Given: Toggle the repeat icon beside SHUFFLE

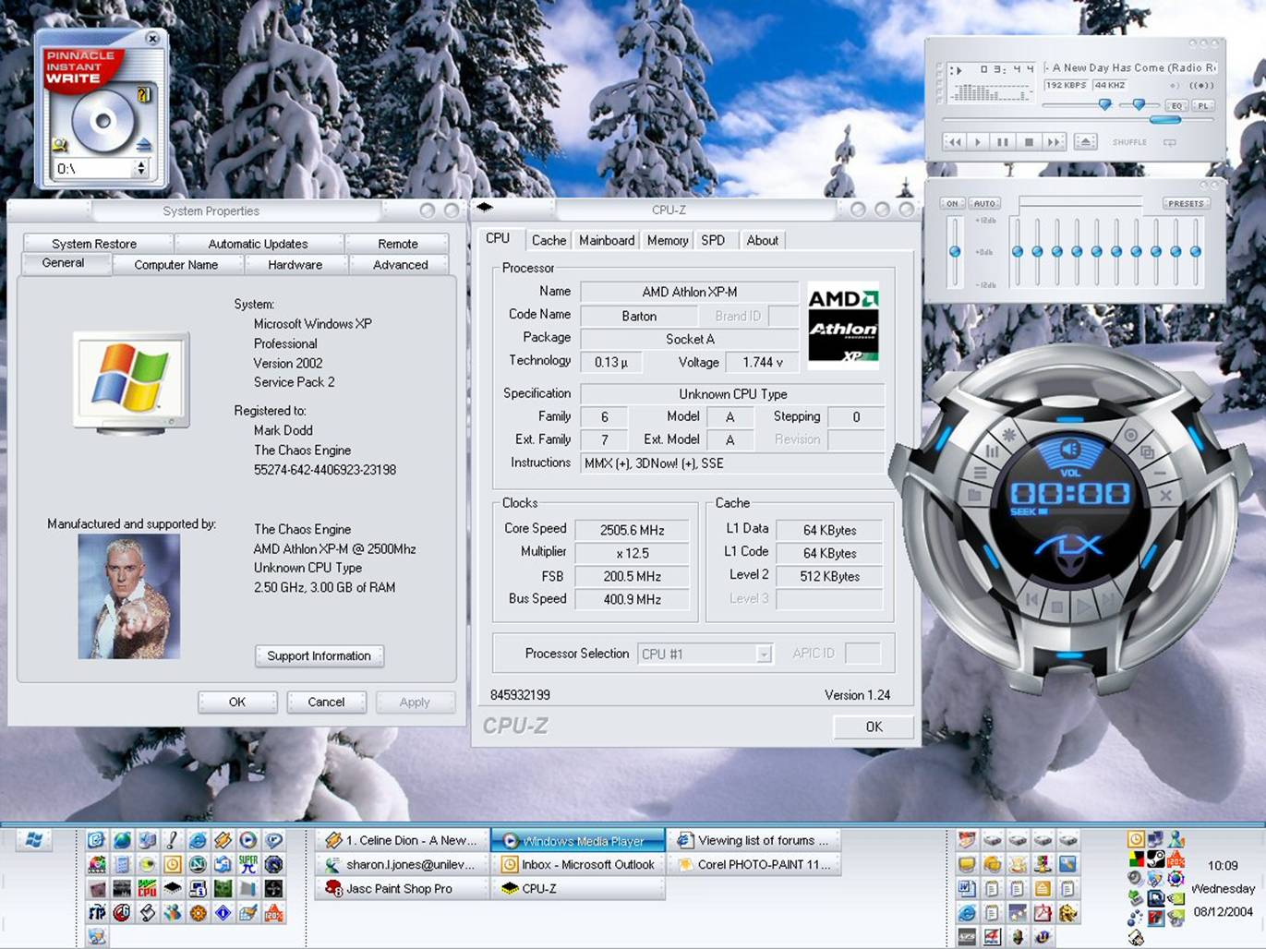Looking at the screenshot, I should pyautogui.click(x=1170, y=142).
